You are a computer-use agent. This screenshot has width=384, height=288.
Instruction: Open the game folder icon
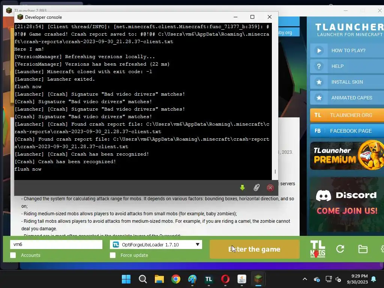[x=363, y=249]
